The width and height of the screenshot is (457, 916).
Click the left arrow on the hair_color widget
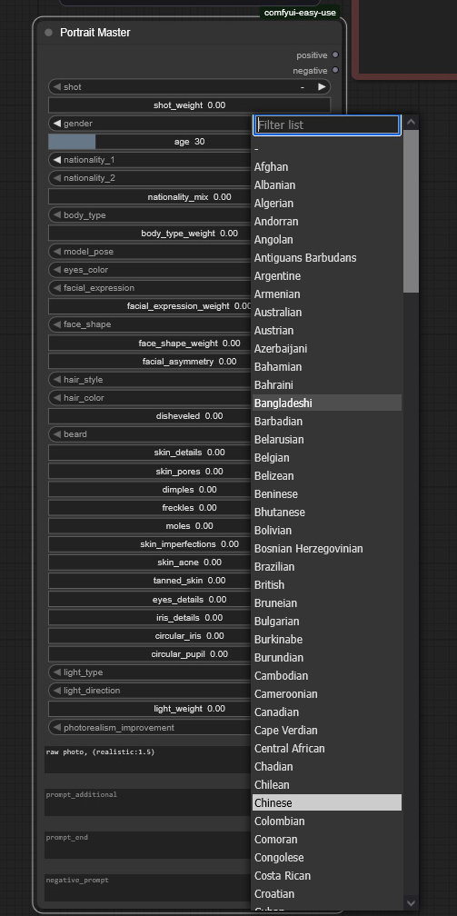[x=56, y=397]
